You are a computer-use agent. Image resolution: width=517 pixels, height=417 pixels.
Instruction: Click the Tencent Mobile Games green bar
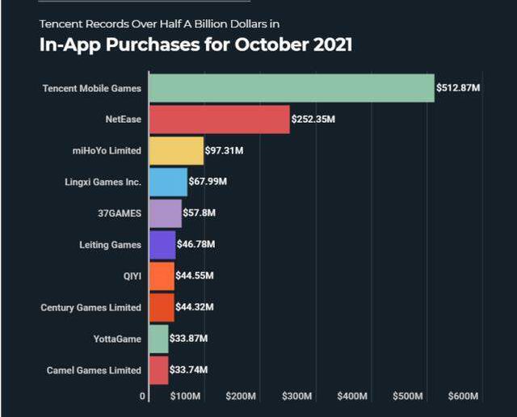tap(292, 88)
